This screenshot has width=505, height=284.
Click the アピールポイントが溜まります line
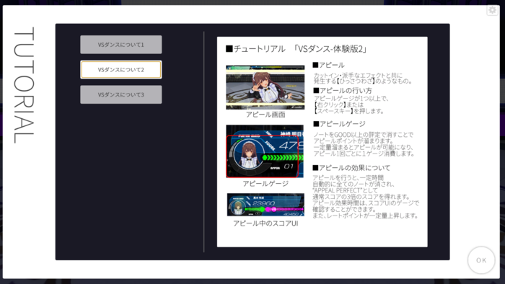(x=353, y=141)
